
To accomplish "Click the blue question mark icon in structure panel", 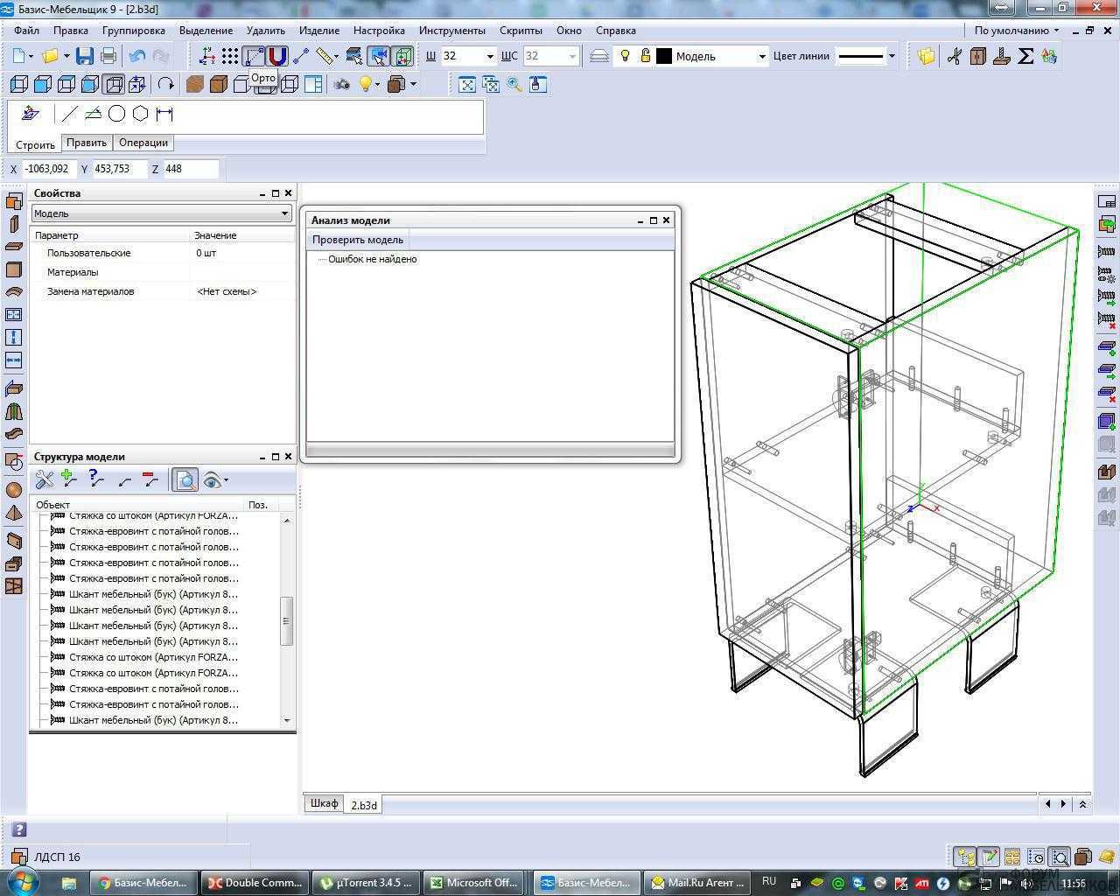I will tap(96, 479).
